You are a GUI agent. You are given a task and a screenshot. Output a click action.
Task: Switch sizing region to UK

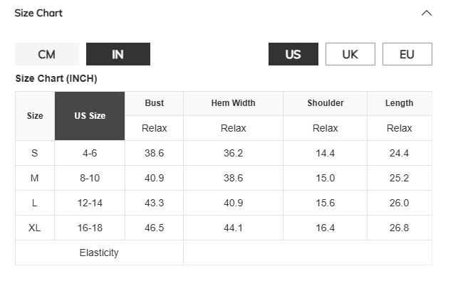pos(350,54)
